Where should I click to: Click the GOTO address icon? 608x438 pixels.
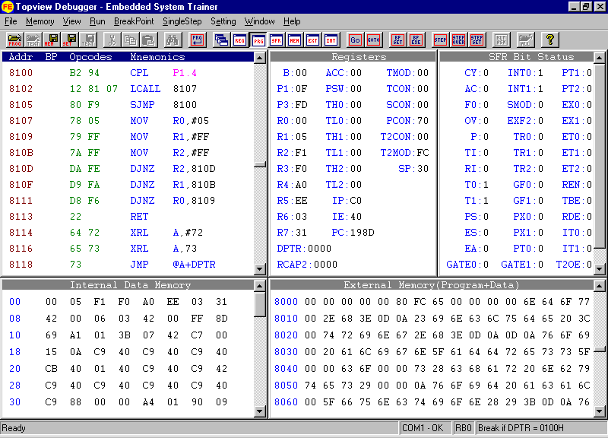tap(374, 40)
